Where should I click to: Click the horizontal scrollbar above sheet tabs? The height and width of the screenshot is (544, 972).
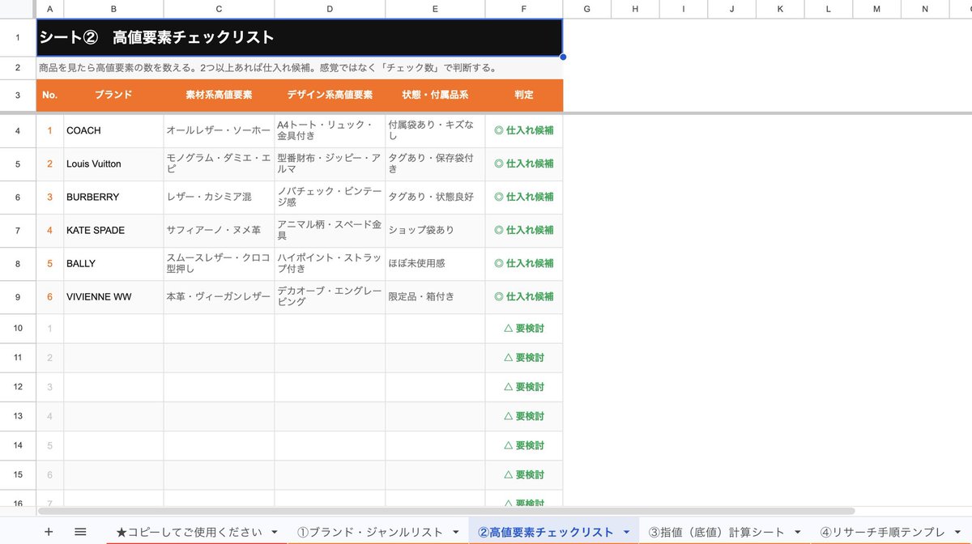point(446,511)
